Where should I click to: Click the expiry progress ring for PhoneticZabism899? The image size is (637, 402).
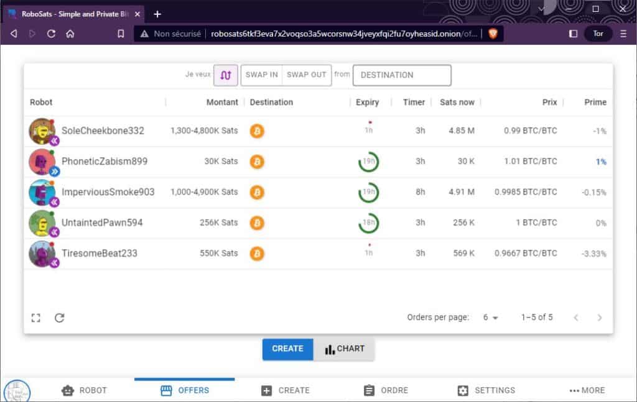pyautogui.click(x=368, y=162)
